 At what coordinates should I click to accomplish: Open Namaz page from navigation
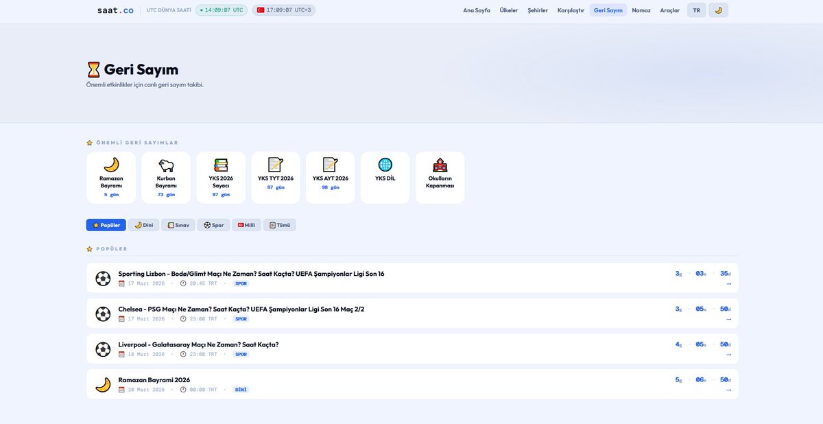(x=641, y=10)
